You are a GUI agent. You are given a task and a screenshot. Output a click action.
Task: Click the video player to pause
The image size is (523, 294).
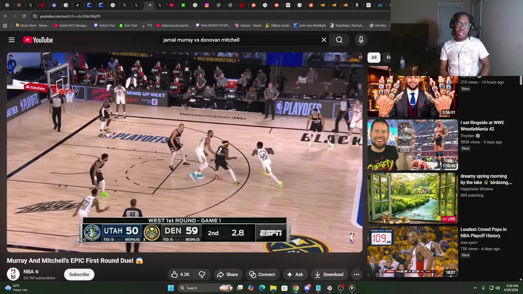coord(184,152)
